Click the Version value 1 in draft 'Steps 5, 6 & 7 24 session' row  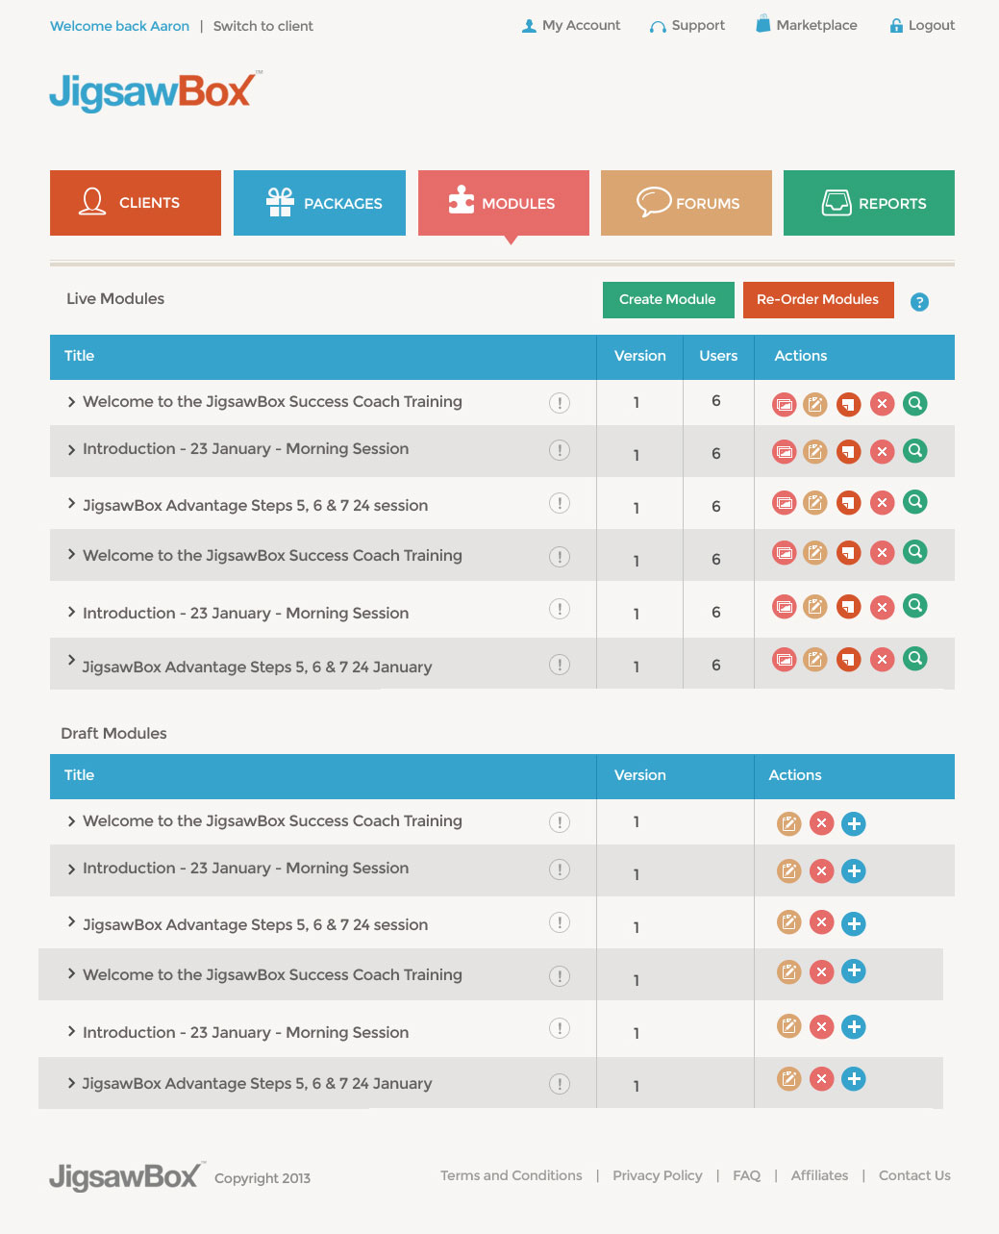point(637,928)
